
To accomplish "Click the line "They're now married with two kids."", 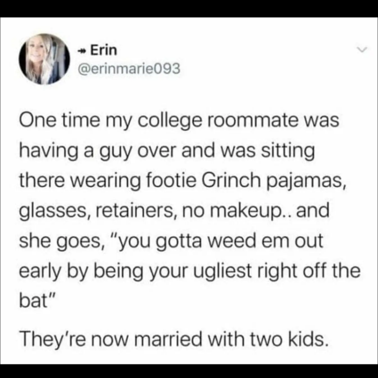I will click(174, 339).
